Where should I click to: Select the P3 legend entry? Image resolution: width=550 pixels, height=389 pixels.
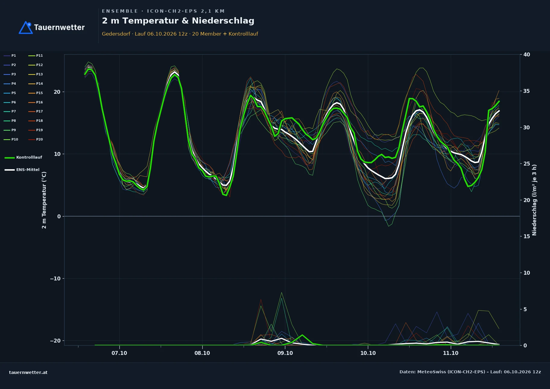click(x=10, y=74)
